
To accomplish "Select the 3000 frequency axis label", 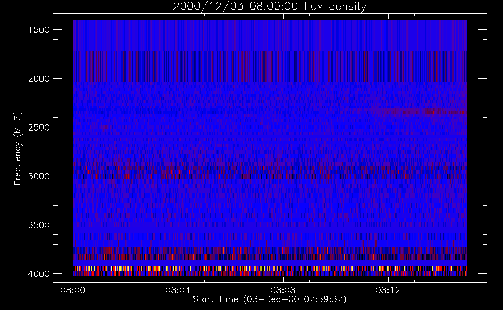I will [39, 176].
